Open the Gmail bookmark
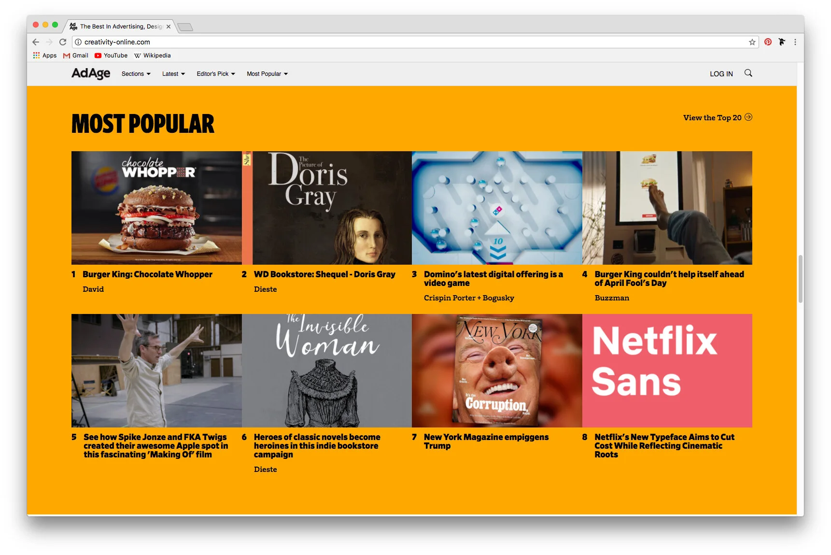 click(x=76, y=56)
